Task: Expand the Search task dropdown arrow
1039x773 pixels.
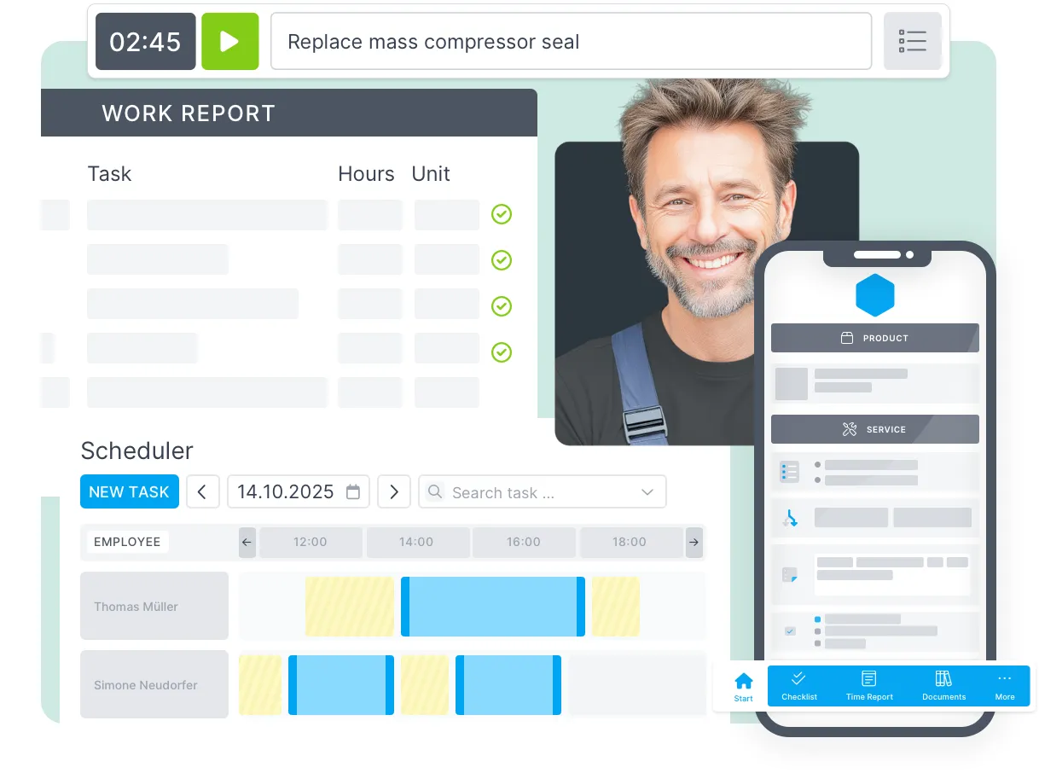Action: (x=647, y=492)
